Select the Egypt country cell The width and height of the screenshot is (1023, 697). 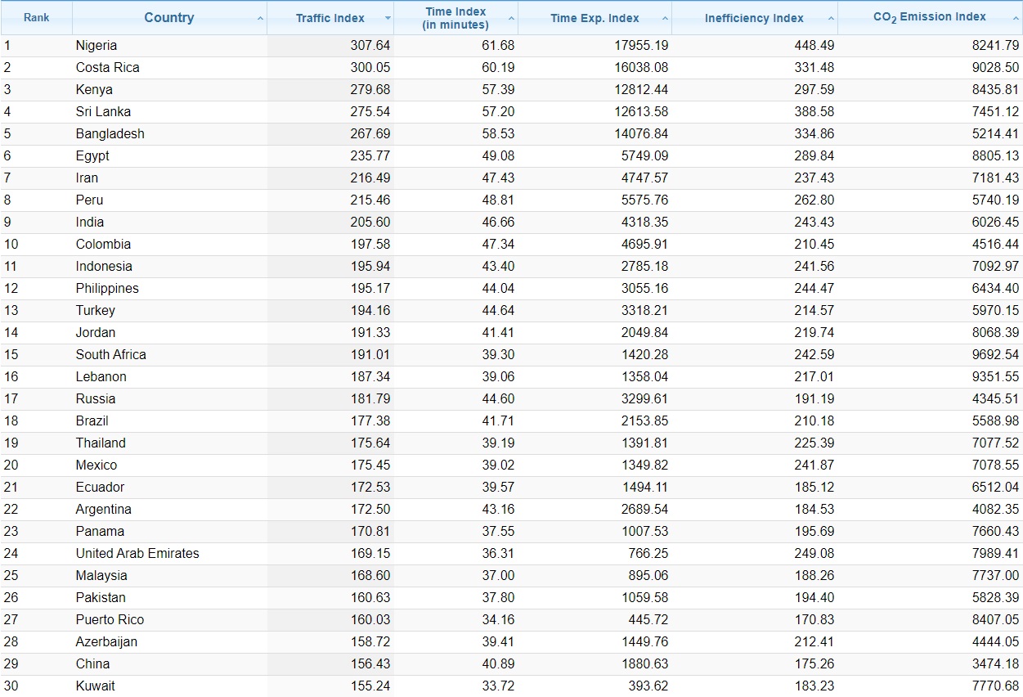(169, 156)
